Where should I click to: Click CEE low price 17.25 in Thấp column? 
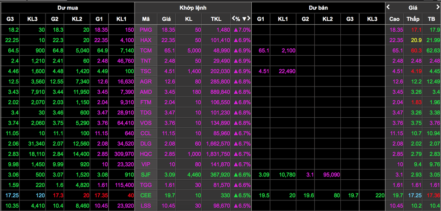[x=414, y=195]
